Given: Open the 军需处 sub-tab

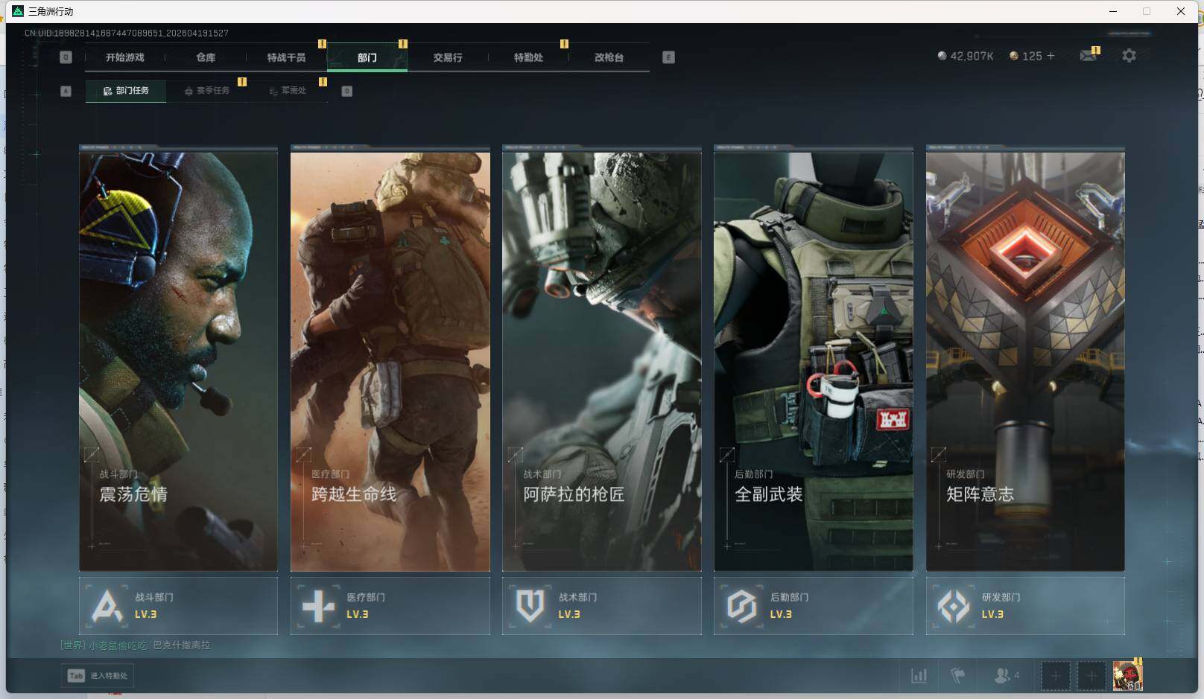Looking at the screenshot, I should pos(288,91).
